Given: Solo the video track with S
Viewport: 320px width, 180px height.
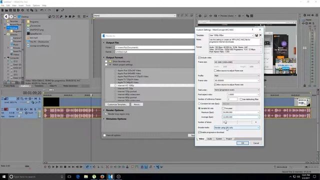Looking at the screenshot, I should [x=39, y=99].
